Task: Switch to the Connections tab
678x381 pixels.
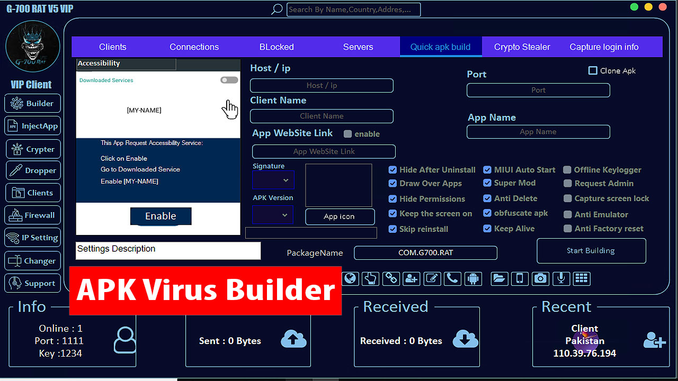Action: pos(194,47)
